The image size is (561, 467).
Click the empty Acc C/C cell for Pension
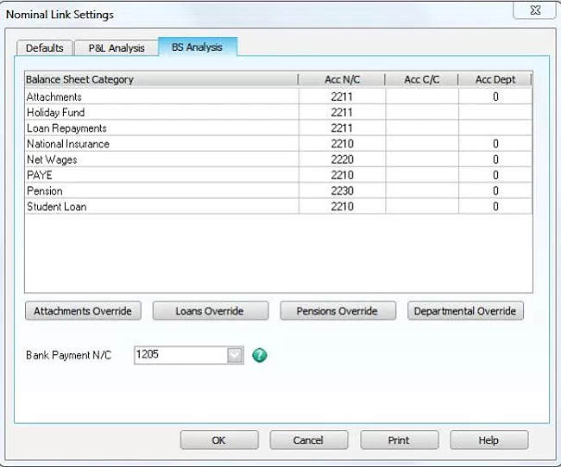(x=422, y=190)
